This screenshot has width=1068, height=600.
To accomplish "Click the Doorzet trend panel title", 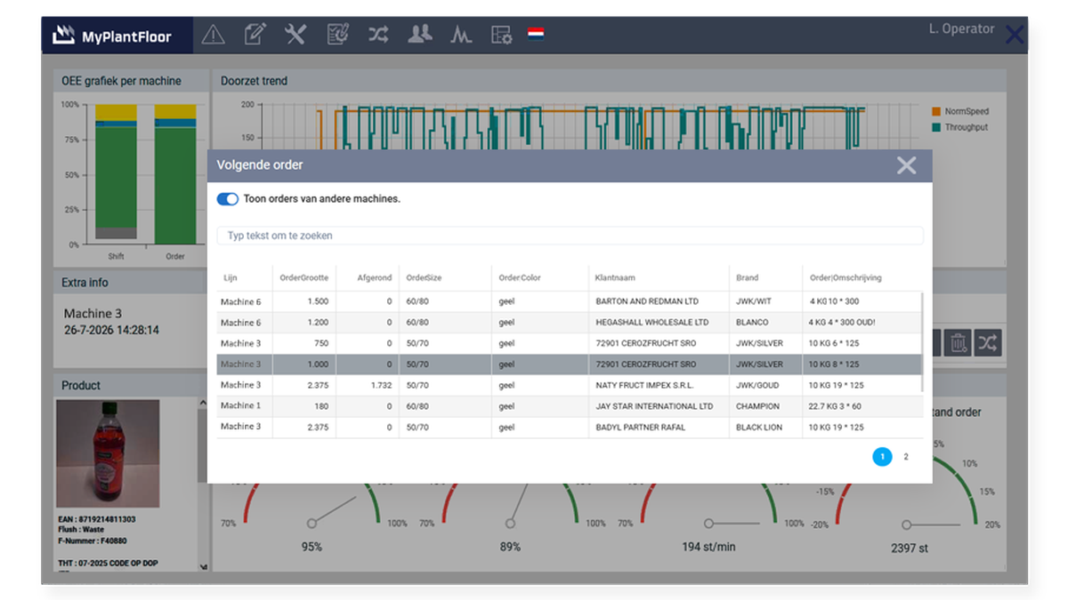I will pyautogui.click(x=254, y=81).
